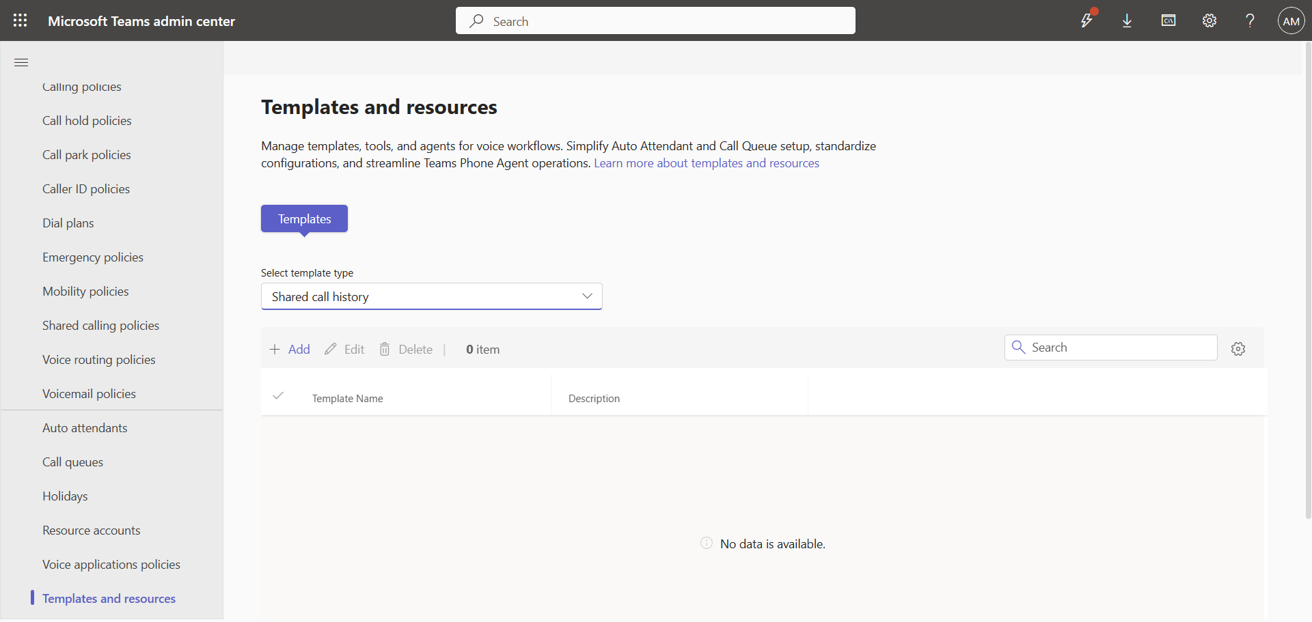Focus the global Search box in header
Image resolution: width=1312 pixels, height=622 pixels.
coord(655,20)
